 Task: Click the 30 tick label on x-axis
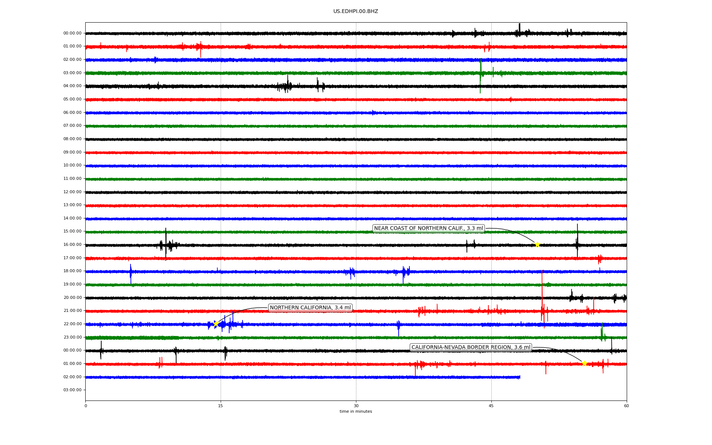click(x=356, y=406)
